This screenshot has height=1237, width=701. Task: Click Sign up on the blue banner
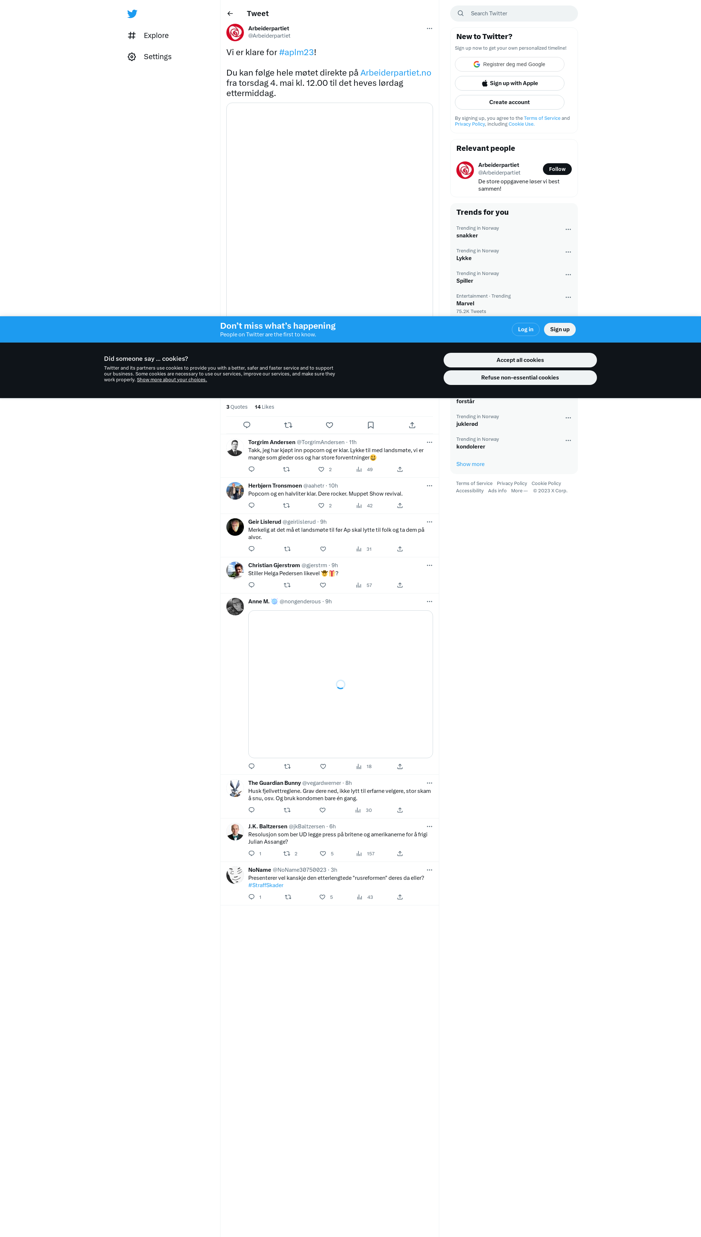click(559, 329)
